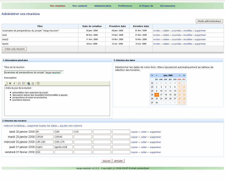Go to previous month in calendar

click(156, 75)
